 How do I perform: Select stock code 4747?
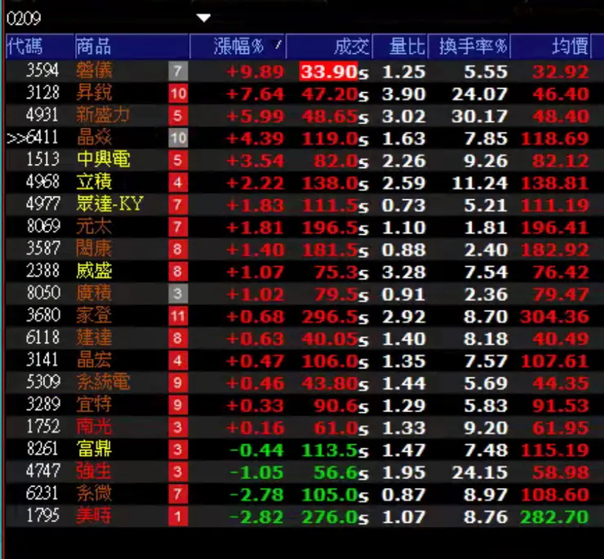click(x=43, y=471)
